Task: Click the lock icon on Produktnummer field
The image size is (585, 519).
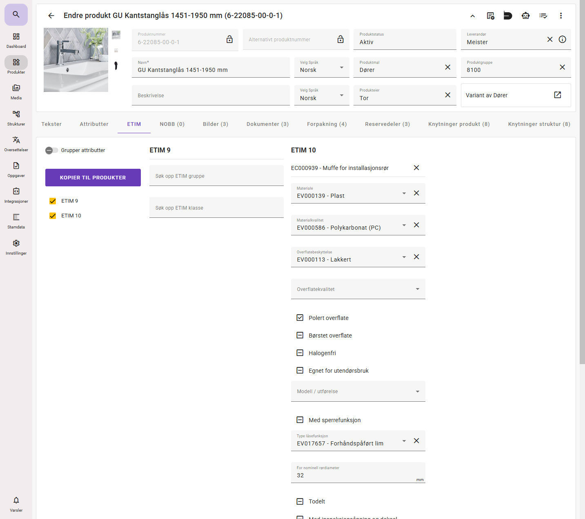Action: (x=229, y=39)
